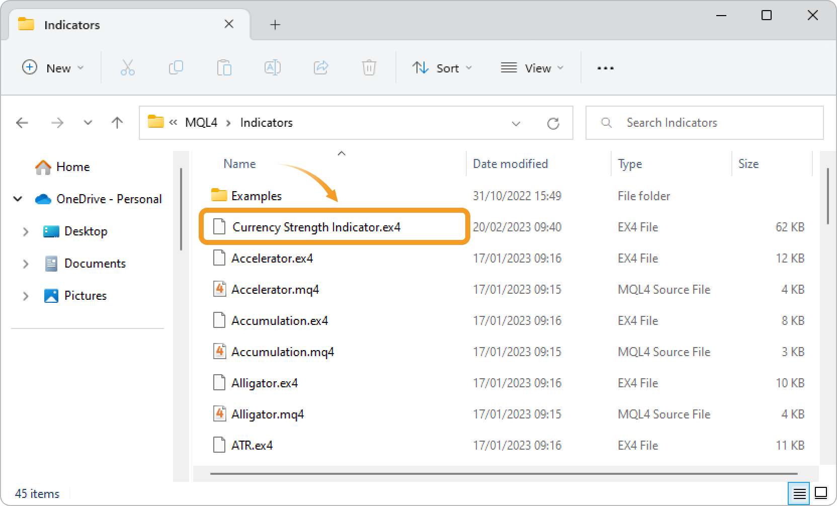
Task: Refresh the Indicators folder view
Action: (553, 123)
